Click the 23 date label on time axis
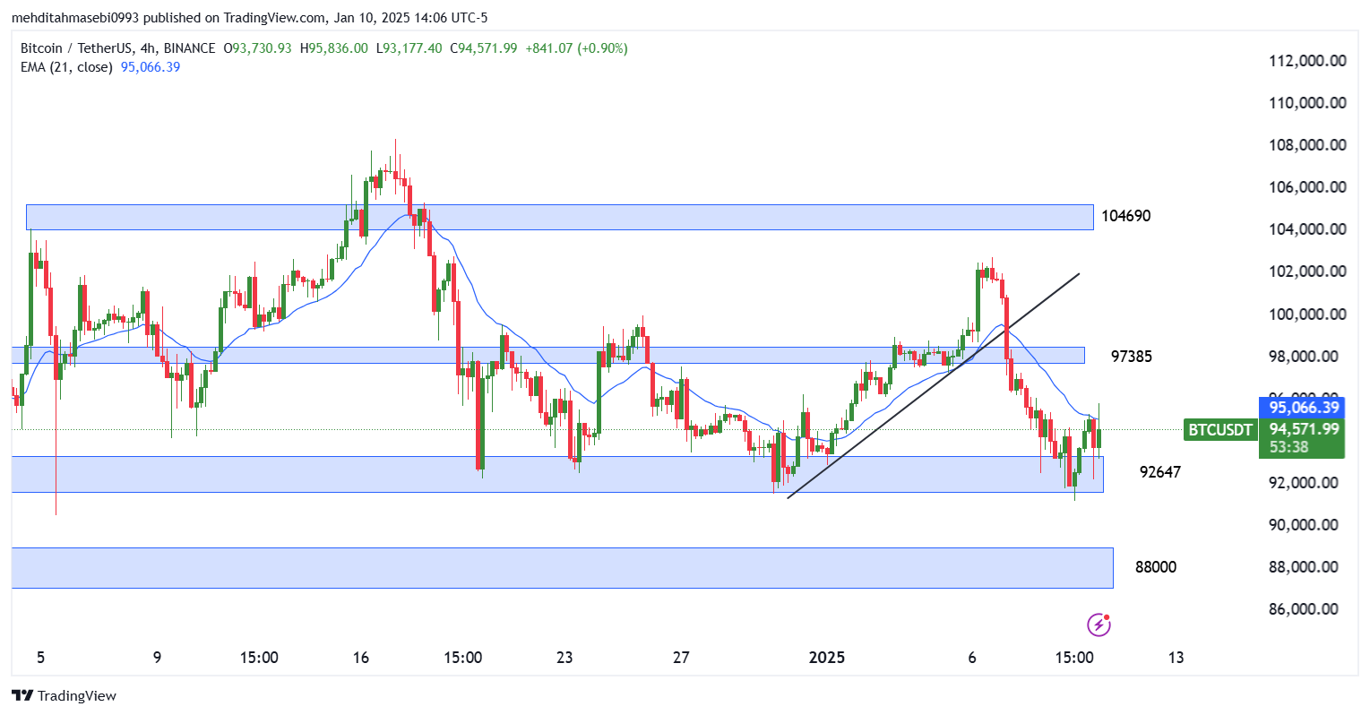Image resolution: width=1370 pixels, height=715 pixels. (x=564, y=658)
